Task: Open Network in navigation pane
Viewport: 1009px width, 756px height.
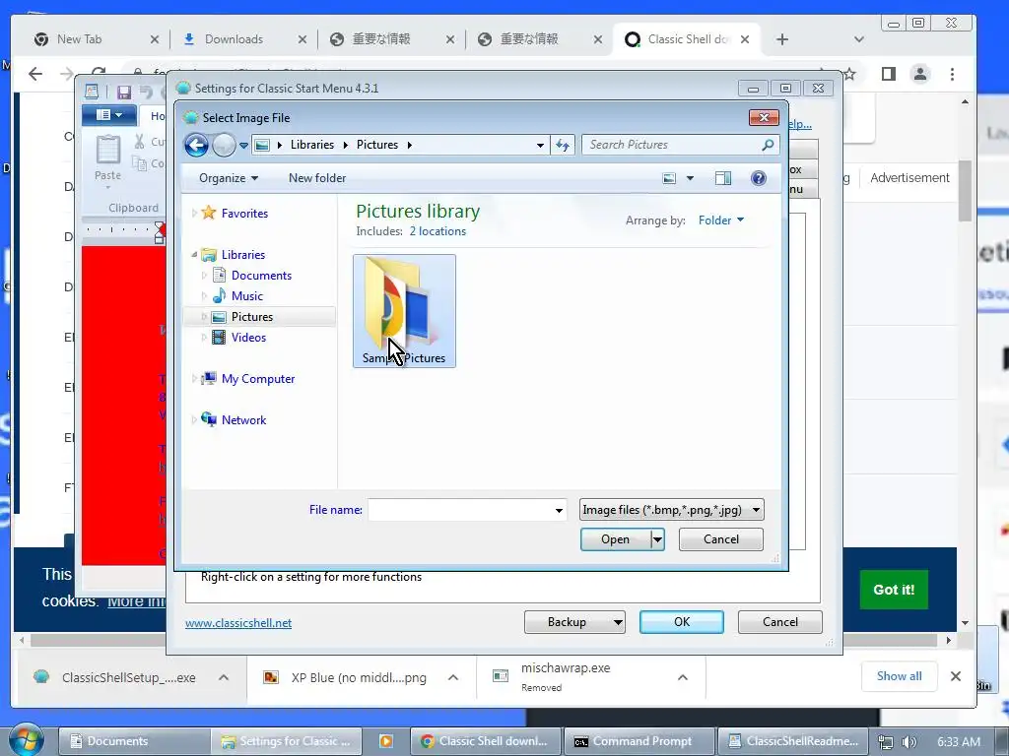Action: point(244,419)
